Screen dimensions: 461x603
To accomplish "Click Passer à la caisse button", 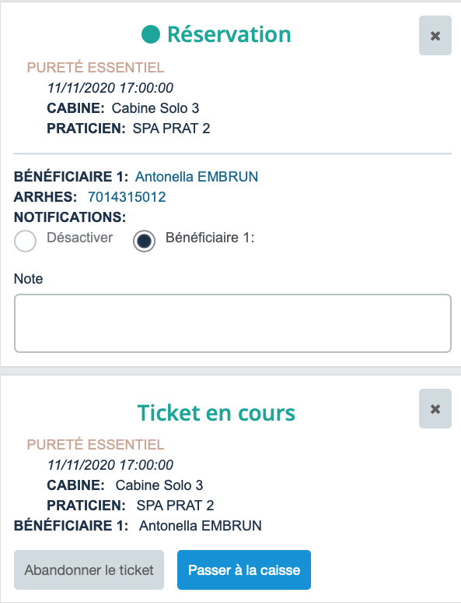I will pyautogui.click(x=244, y=569).
